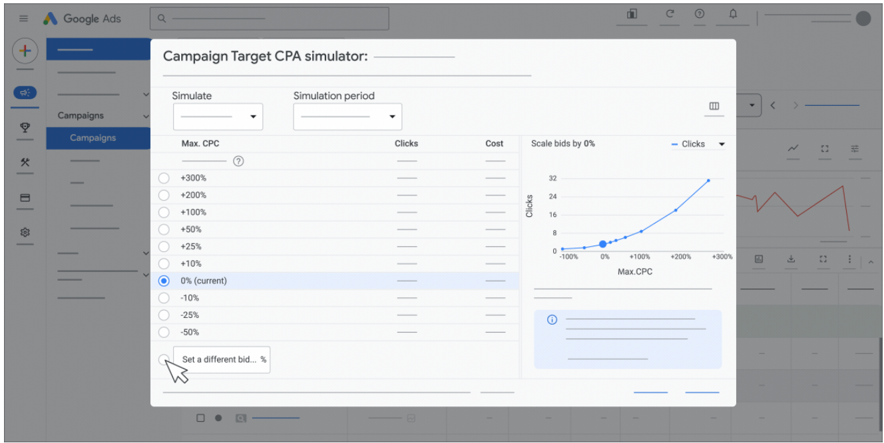This screenshot has width=884, height=443.
Task: Open the Simulation period dropdown
Action: click(x=347, y=117)
